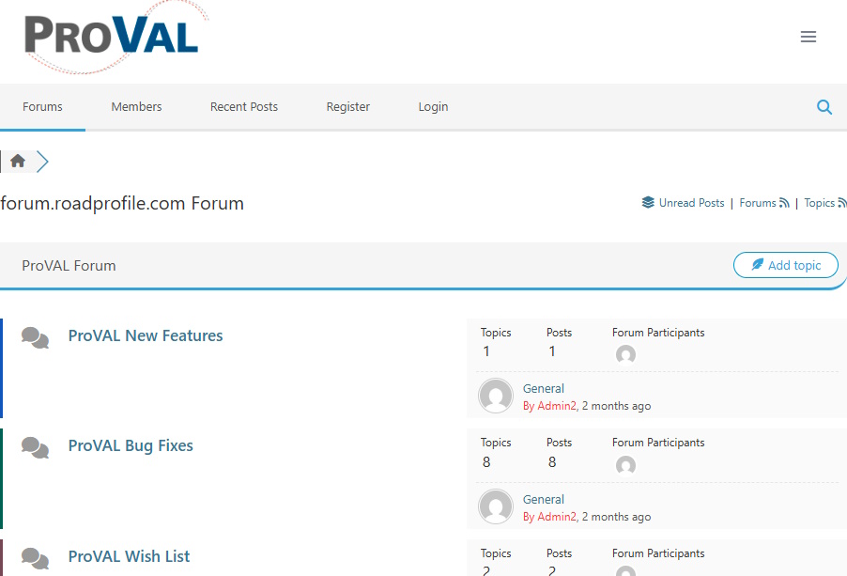Open General topic under New Features
847x576 pixels.
click(x=544, y=388)
